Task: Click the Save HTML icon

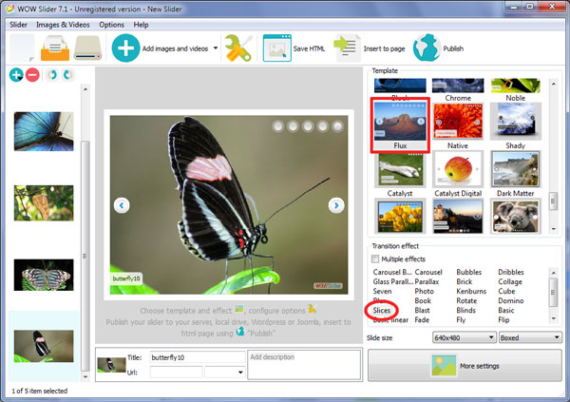Action: tap(277, 48)
